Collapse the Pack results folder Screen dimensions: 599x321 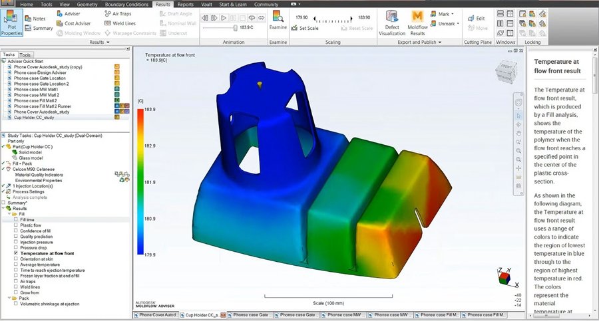point(9,298)
